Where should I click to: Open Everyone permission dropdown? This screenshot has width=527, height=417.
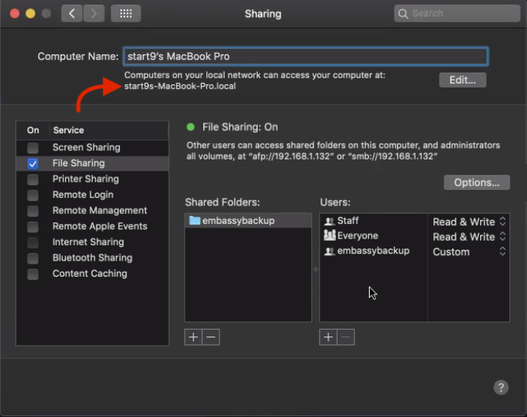(469, 237)
